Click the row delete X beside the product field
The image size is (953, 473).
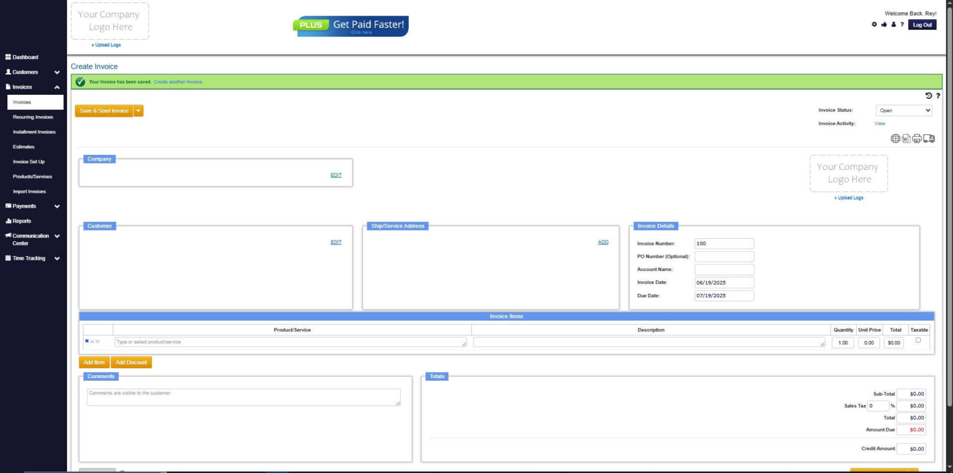86,341
